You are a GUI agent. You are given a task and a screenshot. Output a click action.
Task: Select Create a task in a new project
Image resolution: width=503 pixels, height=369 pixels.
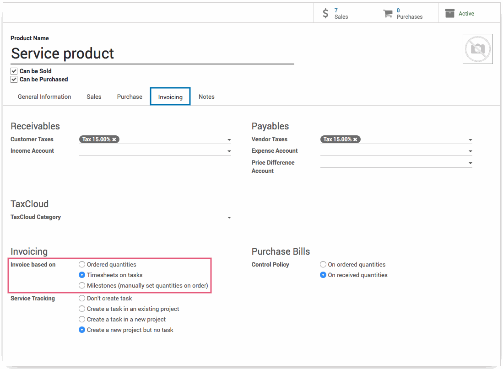pyautogui.click(x=82, y=319)
